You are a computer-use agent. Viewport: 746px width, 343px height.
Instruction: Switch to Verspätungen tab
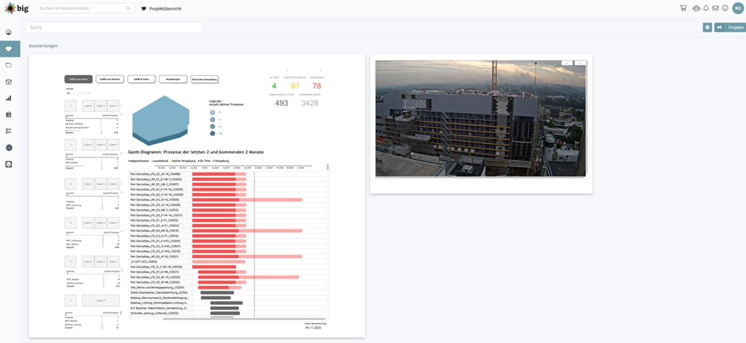[x=173, y=79]
